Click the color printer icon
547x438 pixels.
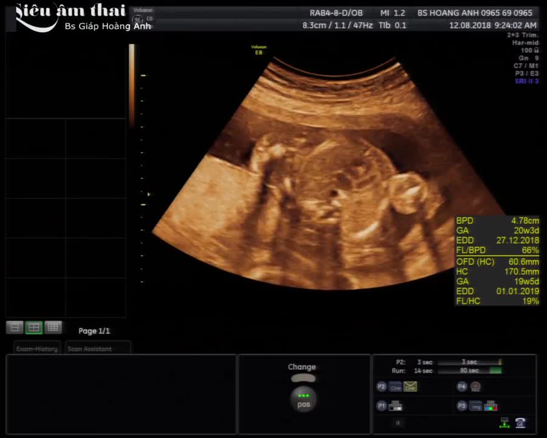[491, 406]
